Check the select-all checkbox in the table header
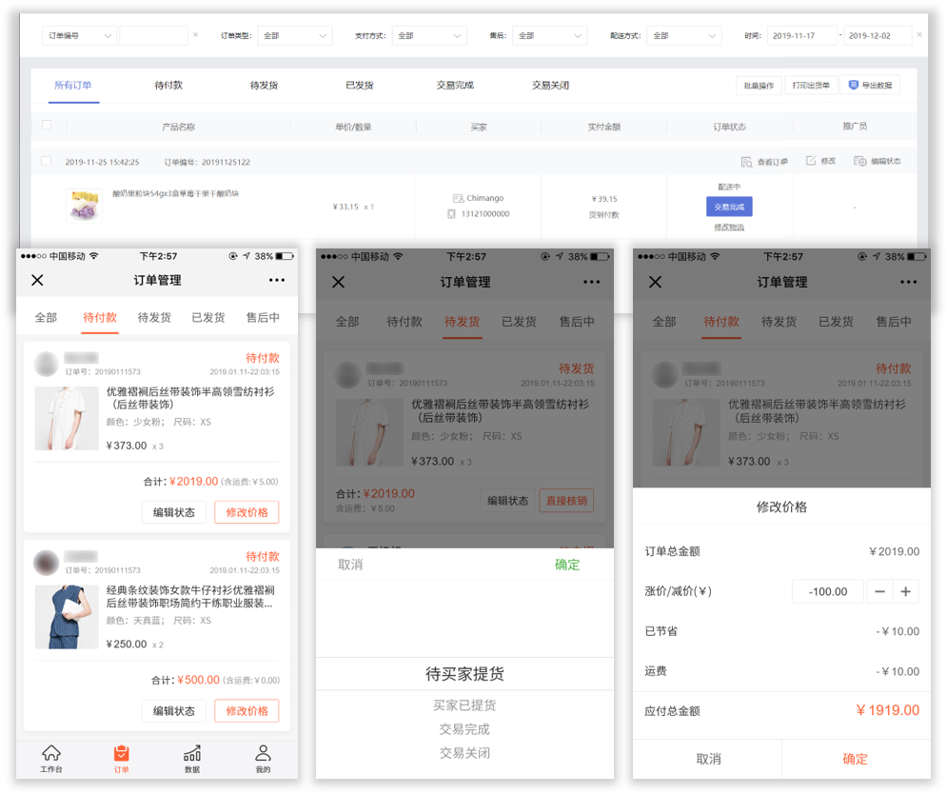Viewport: 947px width, 794px height. click(44, 125)
